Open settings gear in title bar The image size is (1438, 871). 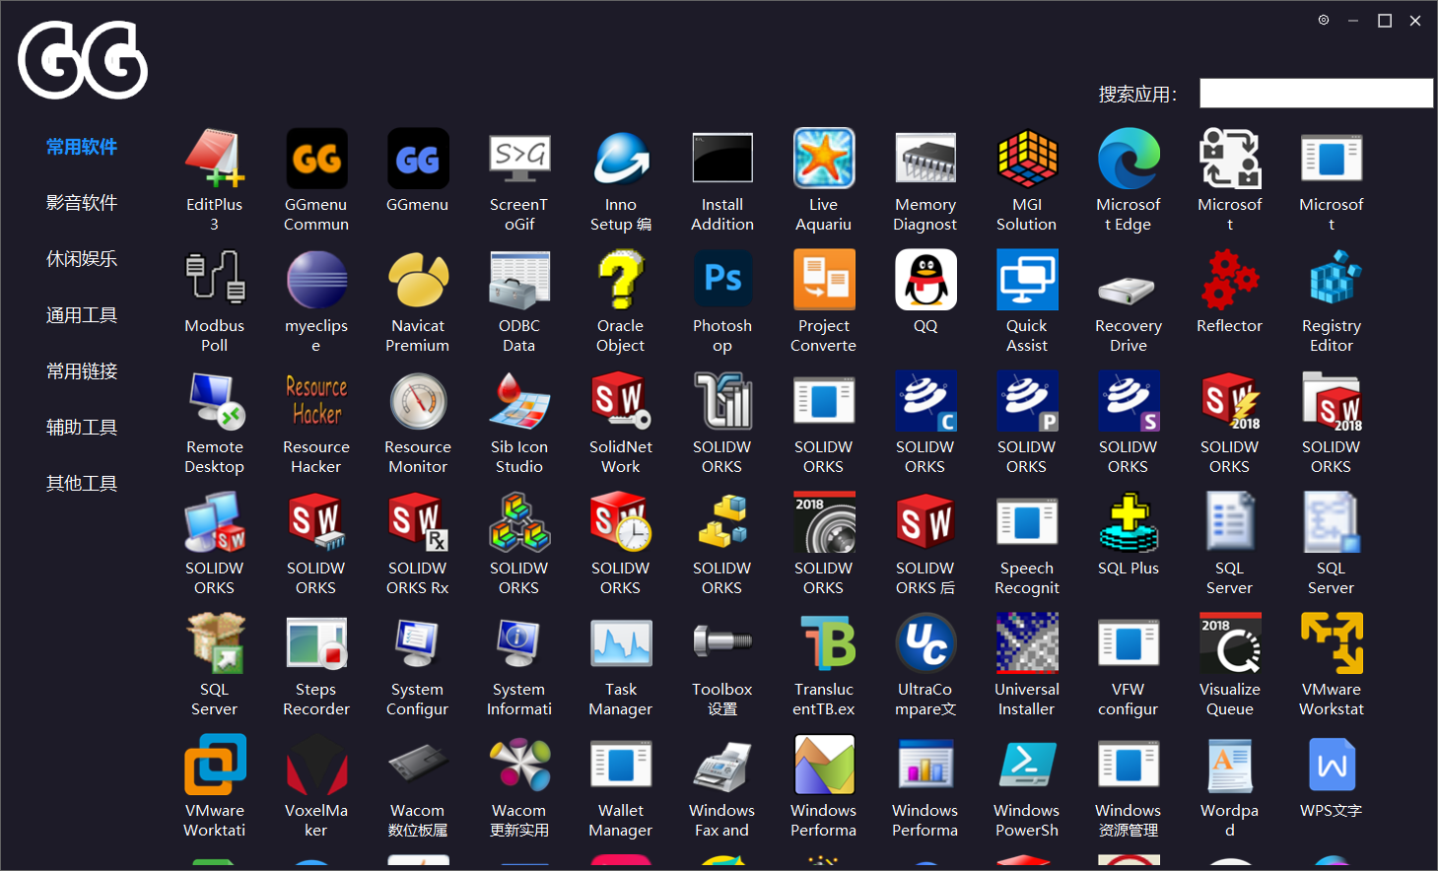pos(1324,20)
